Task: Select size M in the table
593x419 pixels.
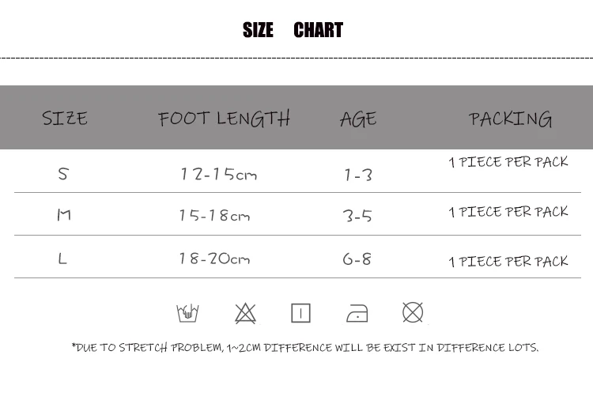Action: pyautogui.click(x=64, y=215)
